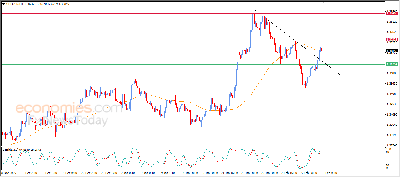
Task: Click the latest red candle at the right end
Action: (322, 50)
